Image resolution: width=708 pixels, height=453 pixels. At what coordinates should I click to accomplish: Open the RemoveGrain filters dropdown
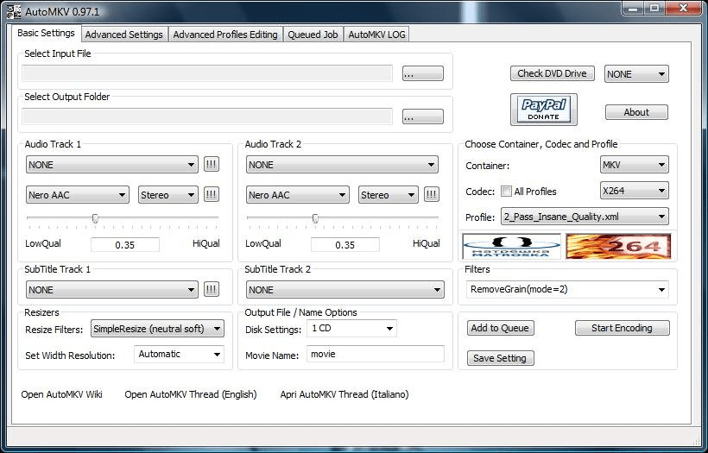pos(567,290)
